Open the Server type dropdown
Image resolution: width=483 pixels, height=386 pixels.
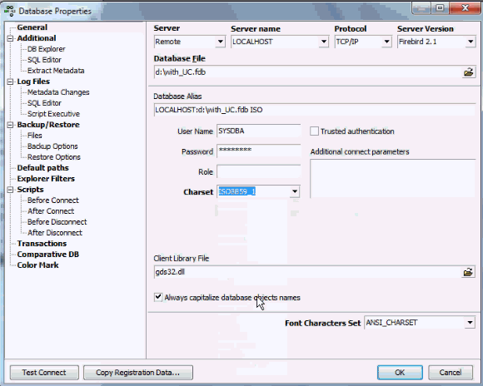coord(220,42)
